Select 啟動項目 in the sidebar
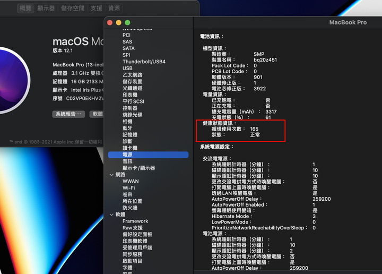This screenshot has height=274, width=382. coord(132,261)
